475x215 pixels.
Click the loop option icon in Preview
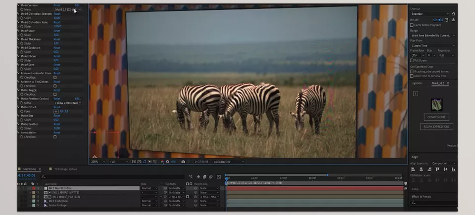pyautogui.click(x=453, y=20)
